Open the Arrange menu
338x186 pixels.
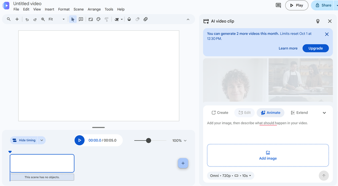94,9
